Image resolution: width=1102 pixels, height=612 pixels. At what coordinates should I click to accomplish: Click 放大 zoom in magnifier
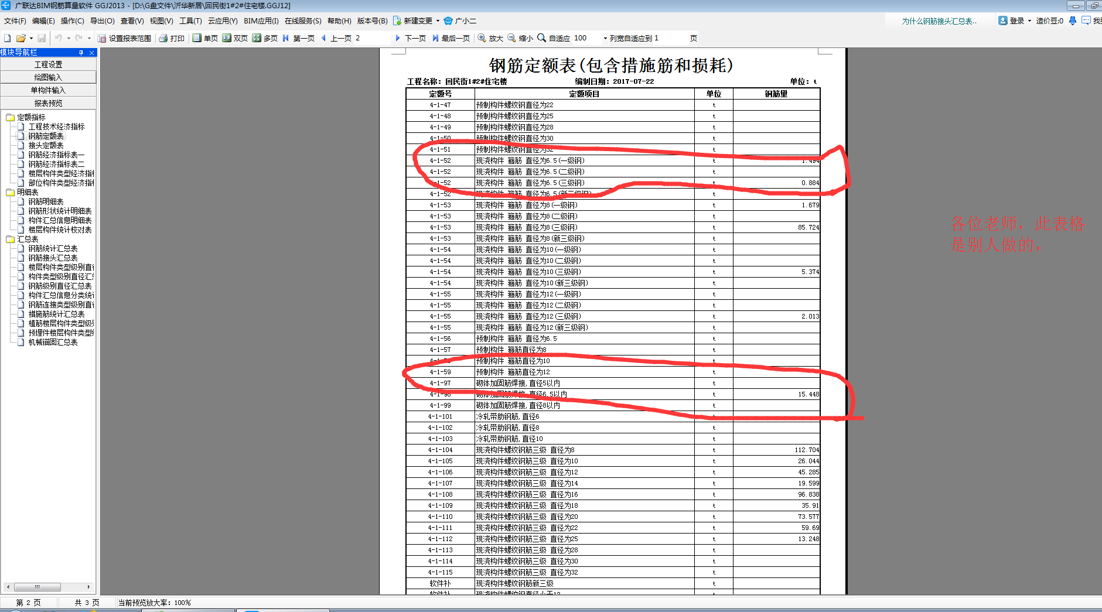(490, 38)
